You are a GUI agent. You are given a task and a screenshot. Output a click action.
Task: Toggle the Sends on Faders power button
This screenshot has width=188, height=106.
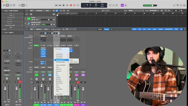63,29
